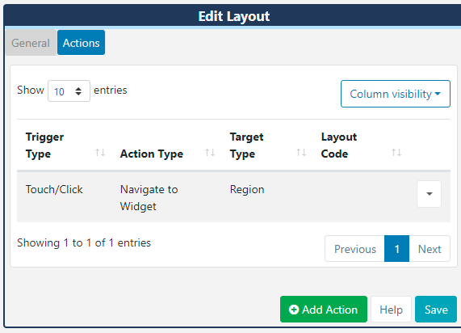The width and height of the screenshot is (461, 333).
Task: Go to the Previous page
Action: click(355, 249)
